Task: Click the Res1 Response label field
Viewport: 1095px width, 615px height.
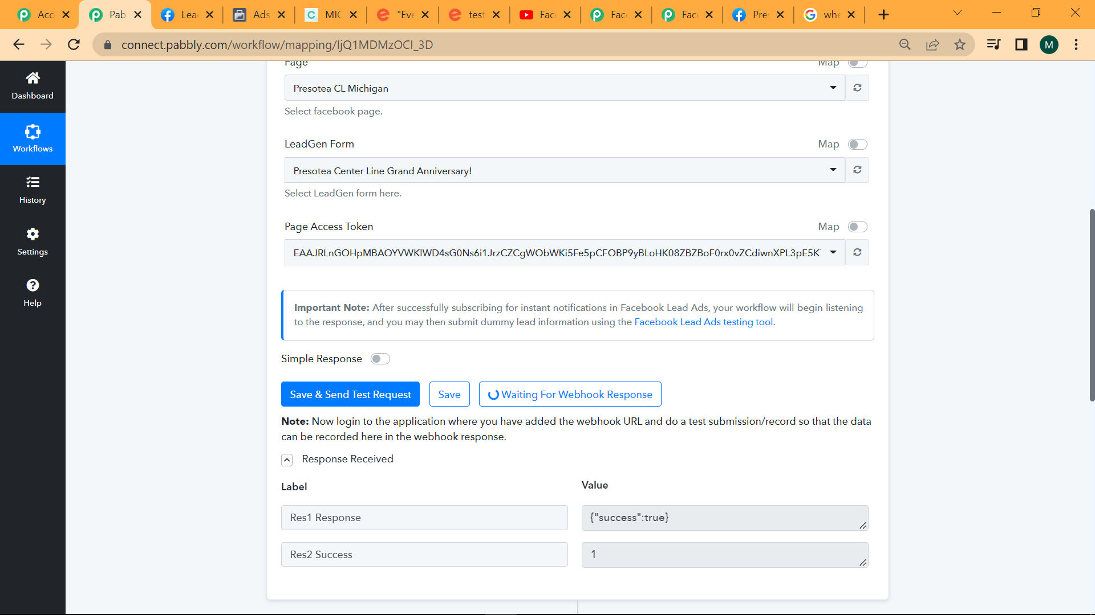Action: tap(424, 518)
